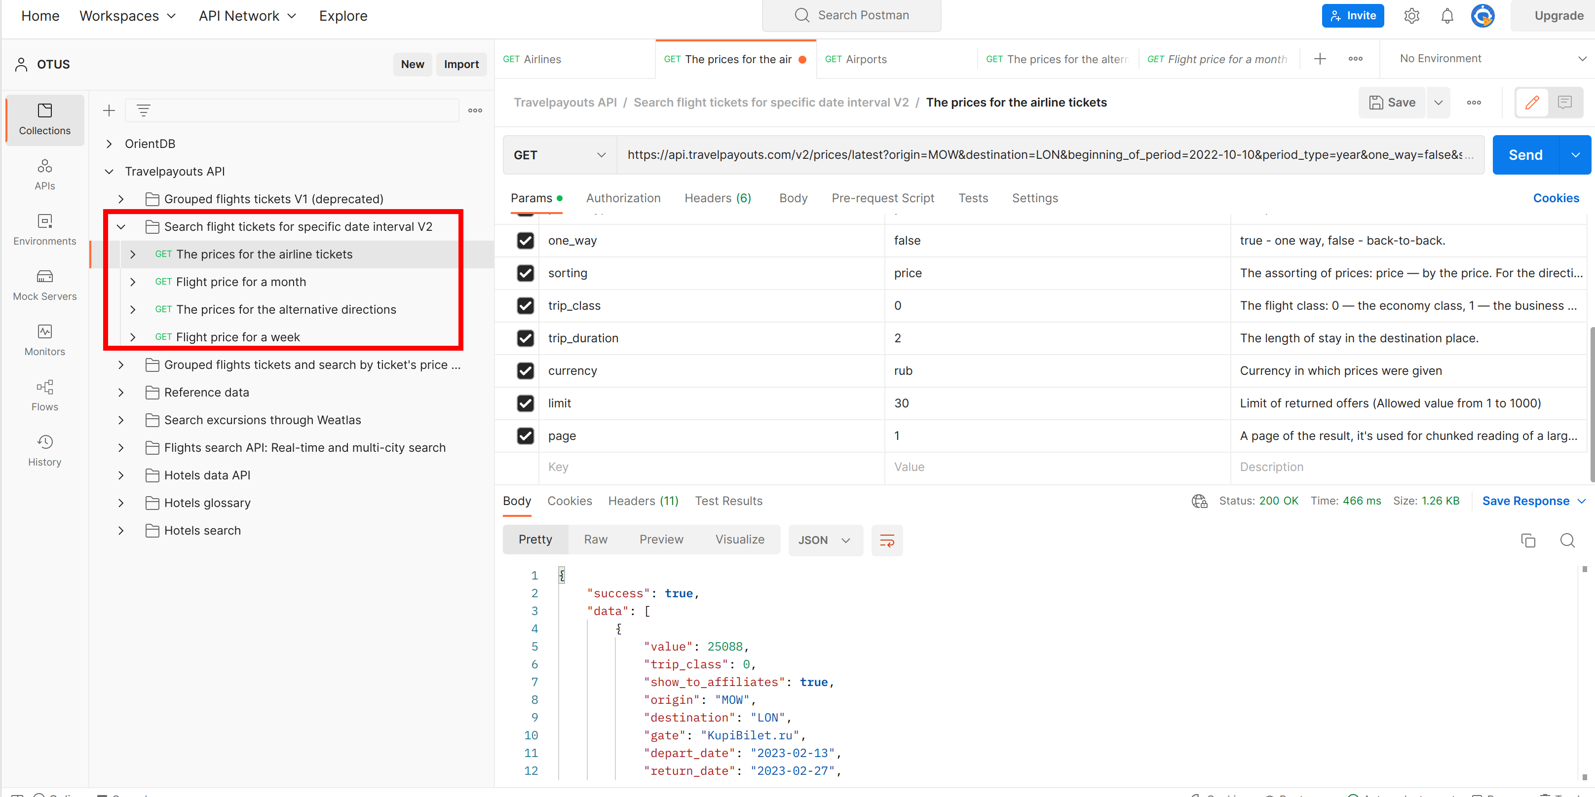Open the Collections sidebar panel
Viewport: 1595px width, 797px height.
tap(44, 119)
